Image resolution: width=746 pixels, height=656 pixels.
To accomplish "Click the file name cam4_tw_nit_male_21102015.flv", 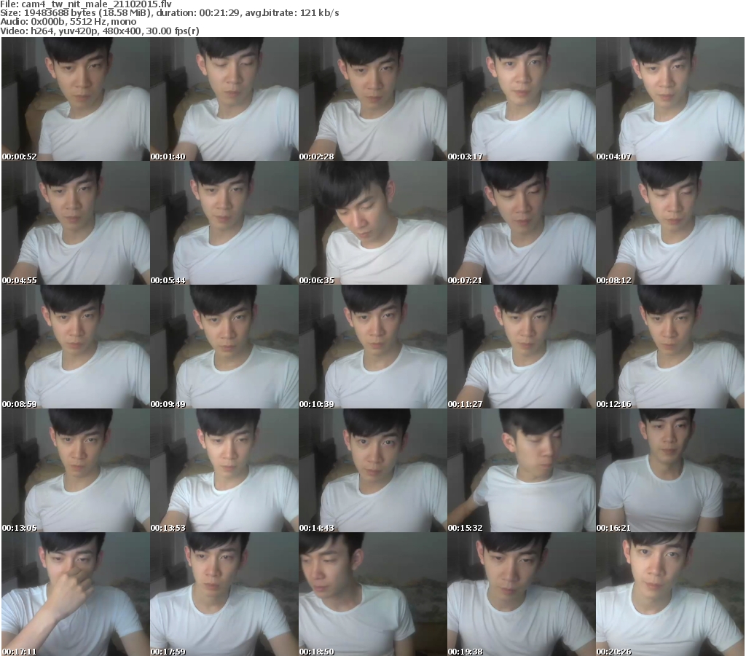I will click(x=97, y=4).
